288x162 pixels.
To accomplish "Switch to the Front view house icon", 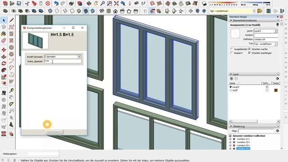I will click(x=115, y=11).
